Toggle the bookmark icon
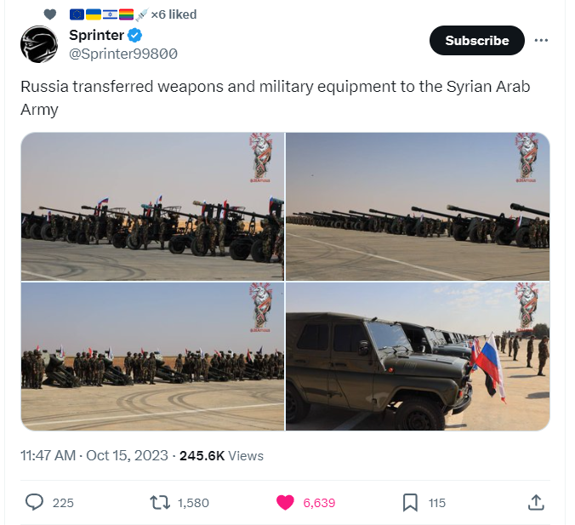 click(x=410, y=503)
